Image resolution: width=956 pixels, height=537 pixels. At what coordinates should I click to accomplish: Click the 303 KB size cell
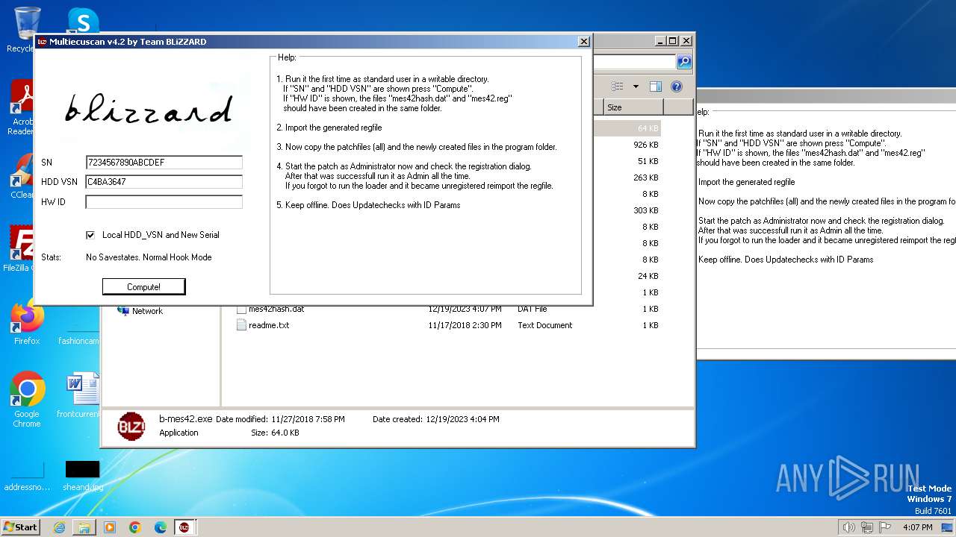[x=645, y=210]
